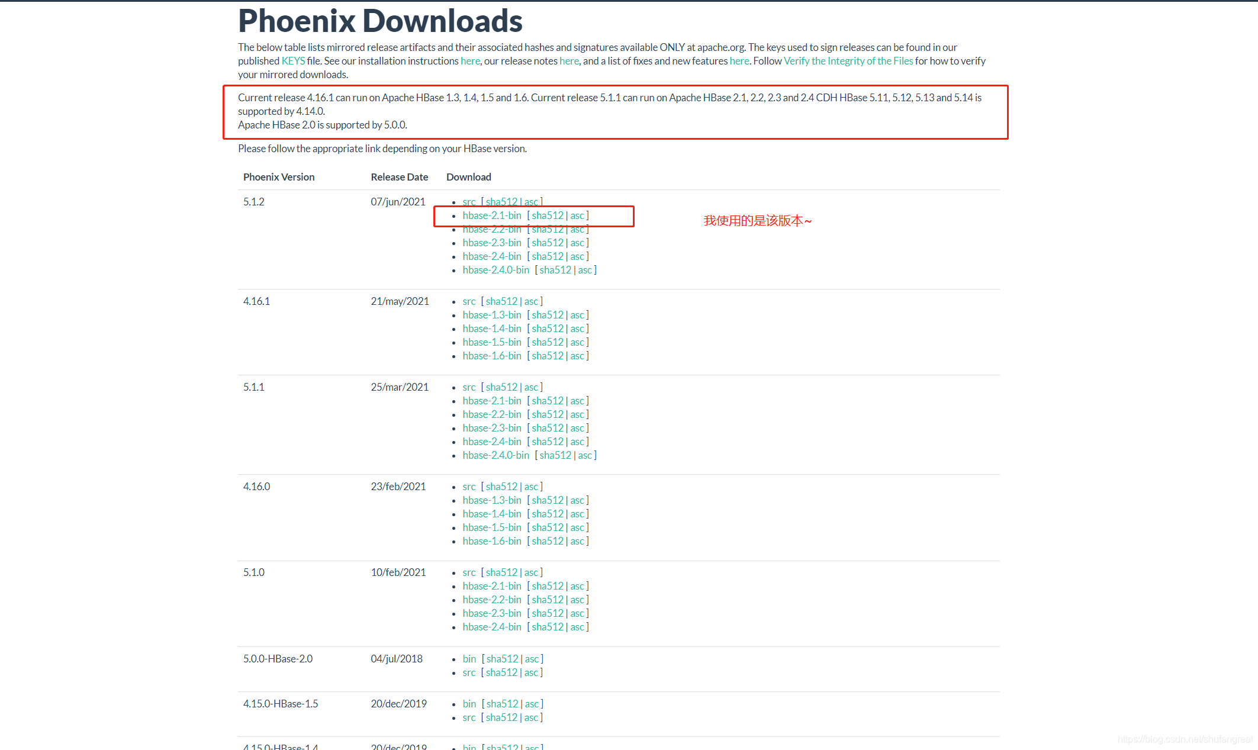Download hbase-1.3-bin for Phoenix 4.16.1
The image size is (1258, 750).
[491, 315]
